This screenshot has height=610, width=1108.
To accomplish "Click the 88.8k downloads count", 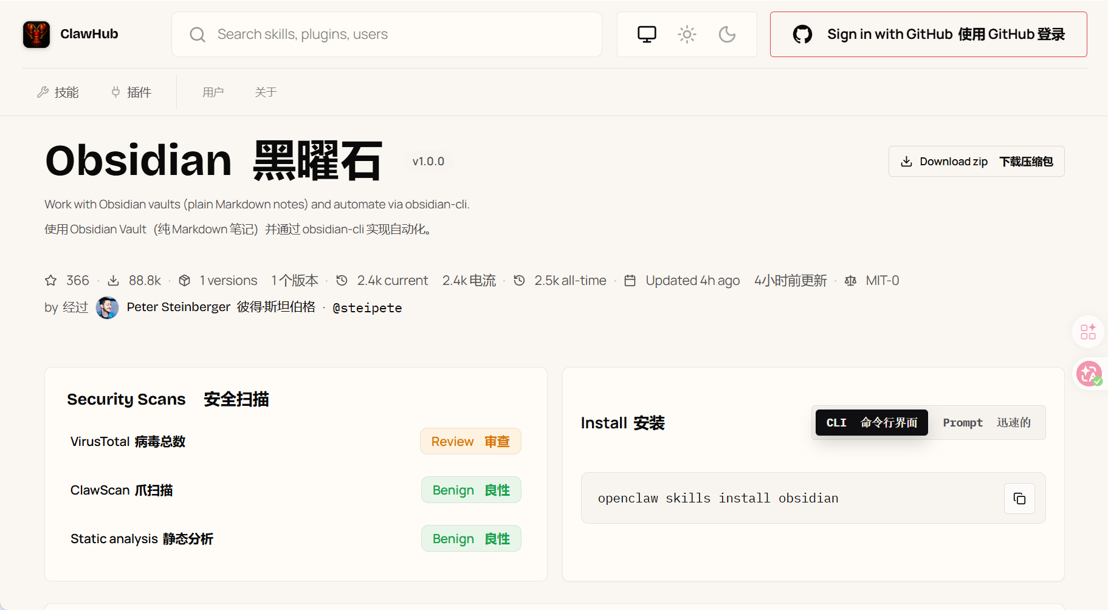I will (x=145, y=281).
